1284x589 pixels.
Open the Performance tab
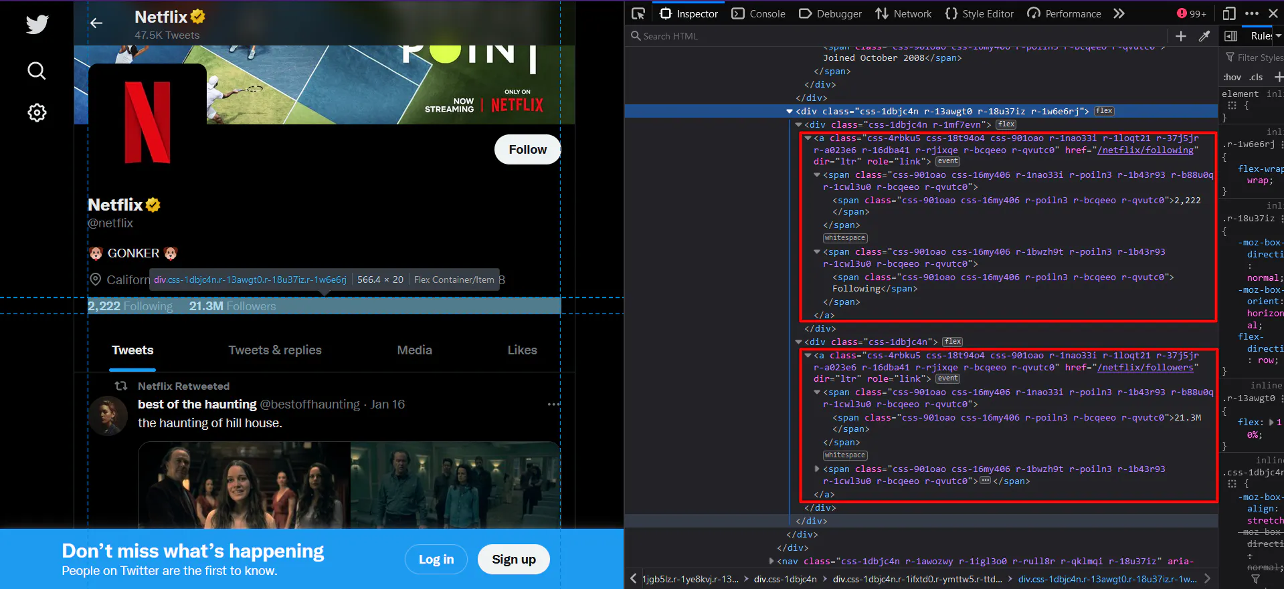tap(1064, 13)
